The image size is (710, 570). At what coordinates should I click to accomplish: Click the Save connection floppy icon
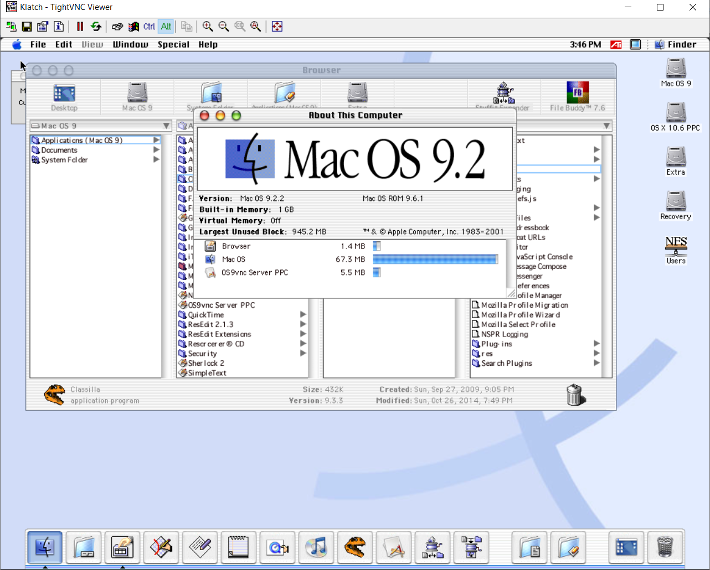tap(27, 27)
